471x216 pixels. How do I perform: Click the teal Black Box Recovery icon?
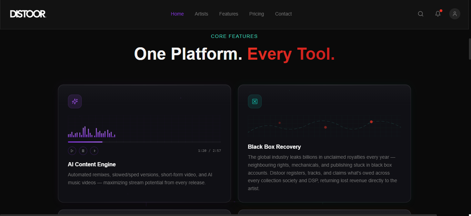click(x=255, y=101)
